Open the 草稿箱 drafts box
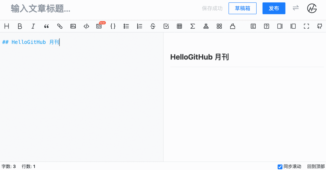 pyautogui.click(x=242, y=8)
